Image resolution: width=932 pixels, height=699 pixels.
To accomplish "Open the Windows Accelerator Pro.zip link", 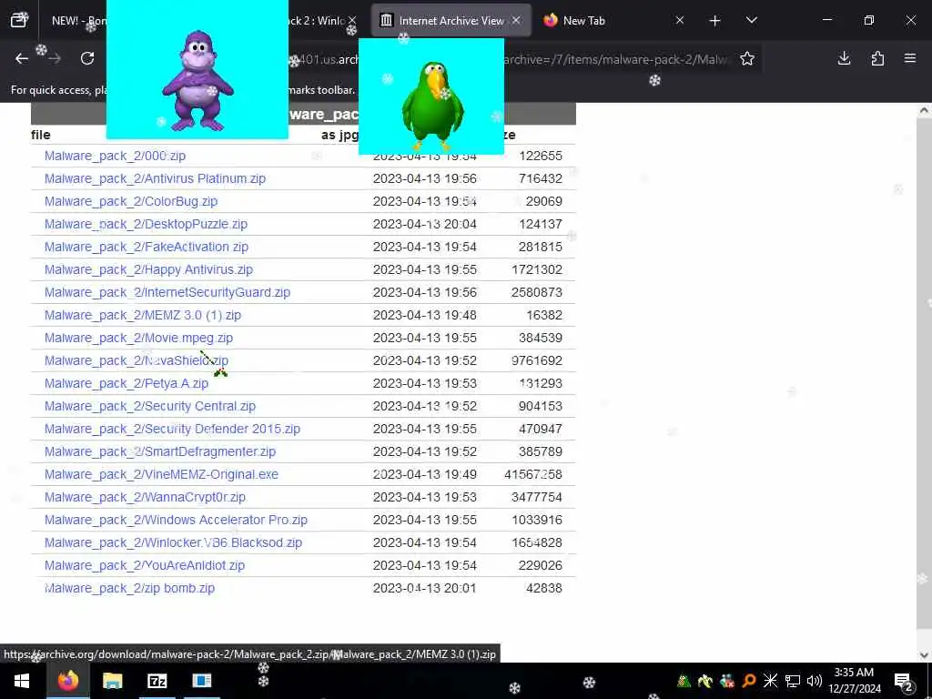I will pos(176,520).
